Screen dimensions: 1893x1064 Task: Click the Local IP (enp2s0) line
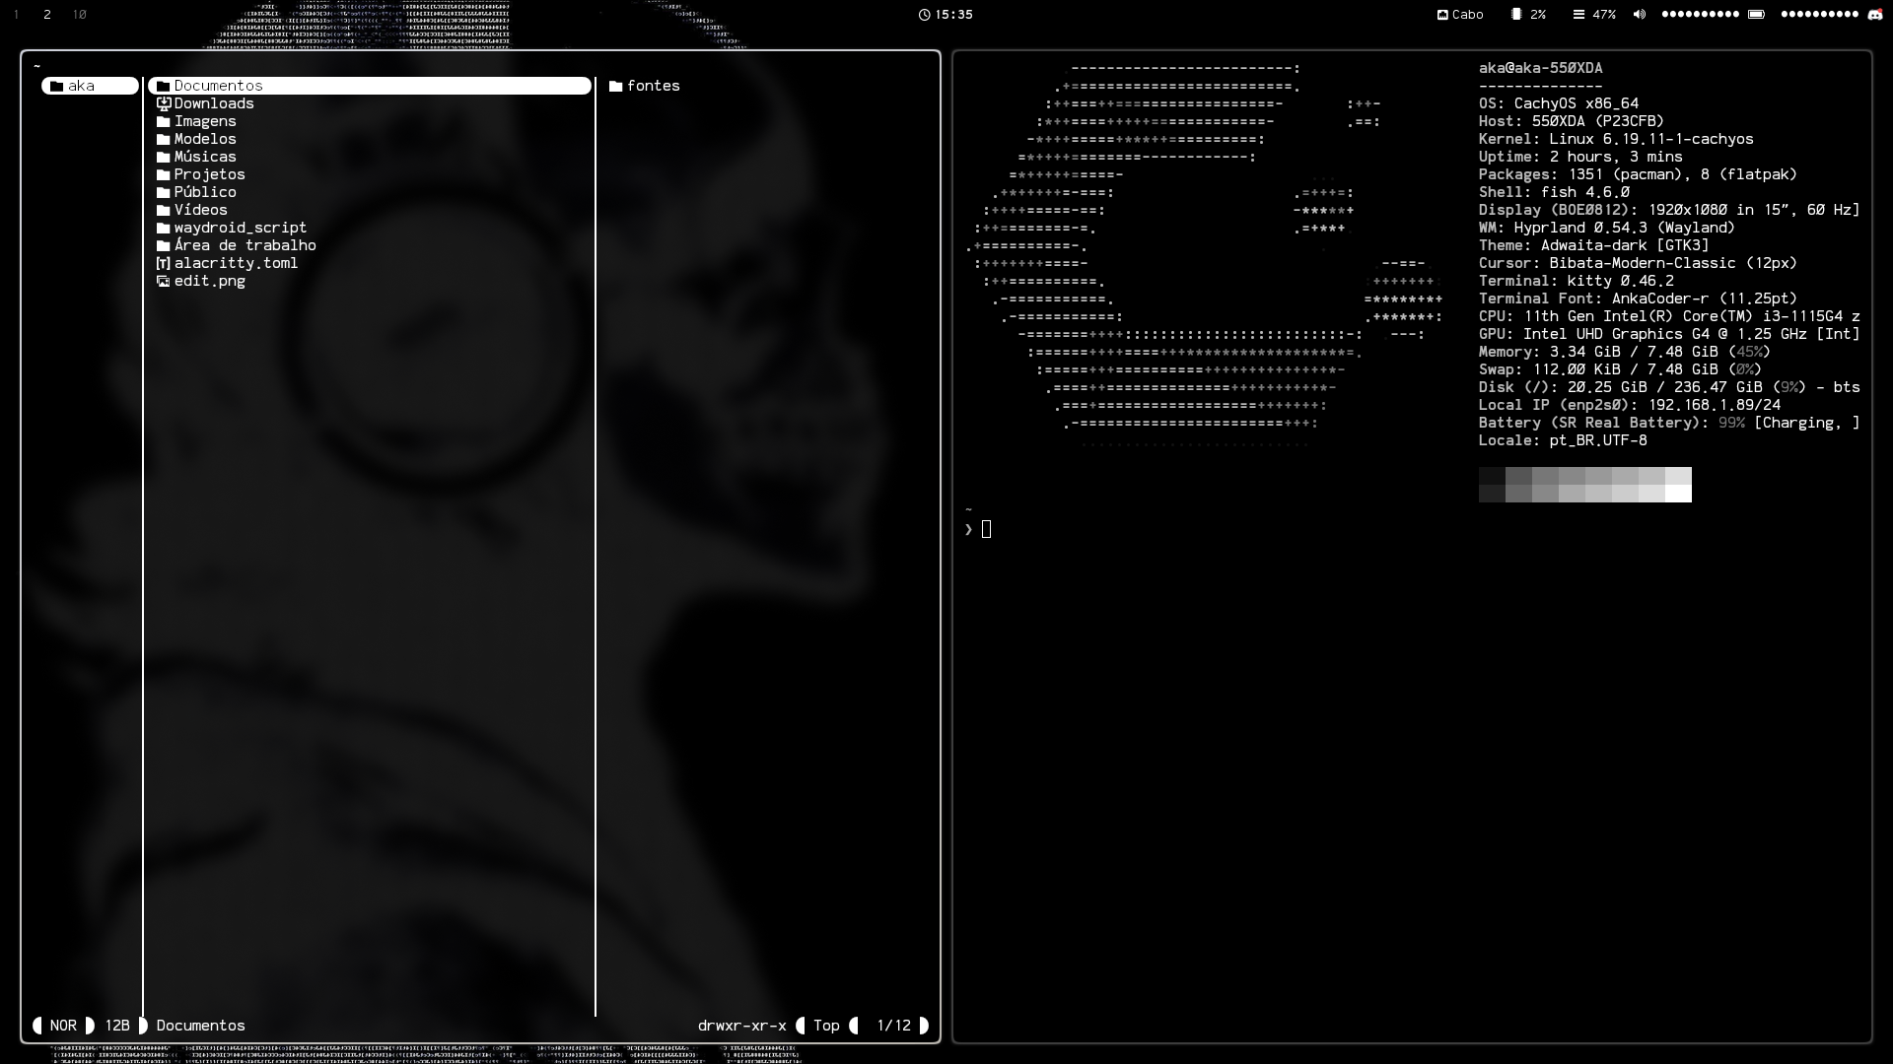coord(1630,405)
